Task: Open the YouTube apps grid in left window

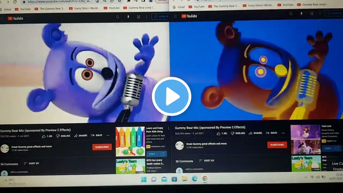Action: tap(139, 17)
